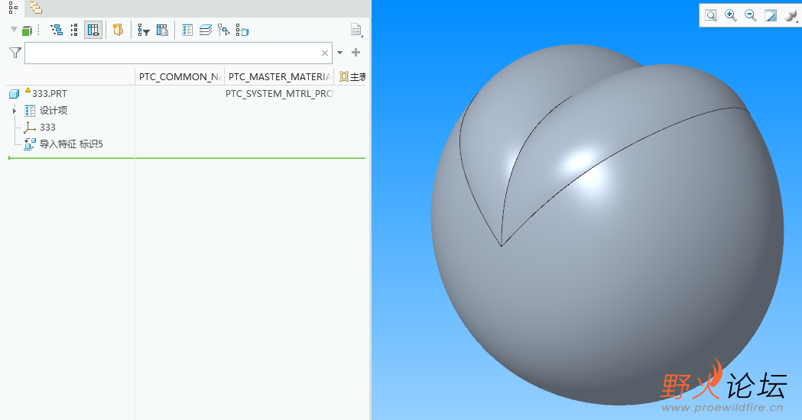Click the green model cube icon in toolbar
Viewport: 802px width, 420px height.
[x=27, y=31]
